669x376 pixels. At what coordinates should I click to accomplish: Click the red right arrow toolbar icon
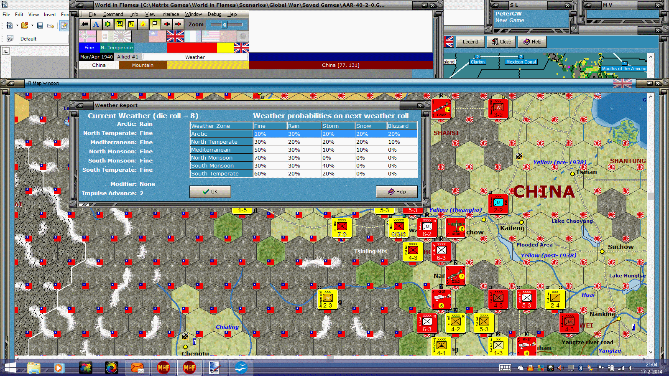(x=178, y=24)
